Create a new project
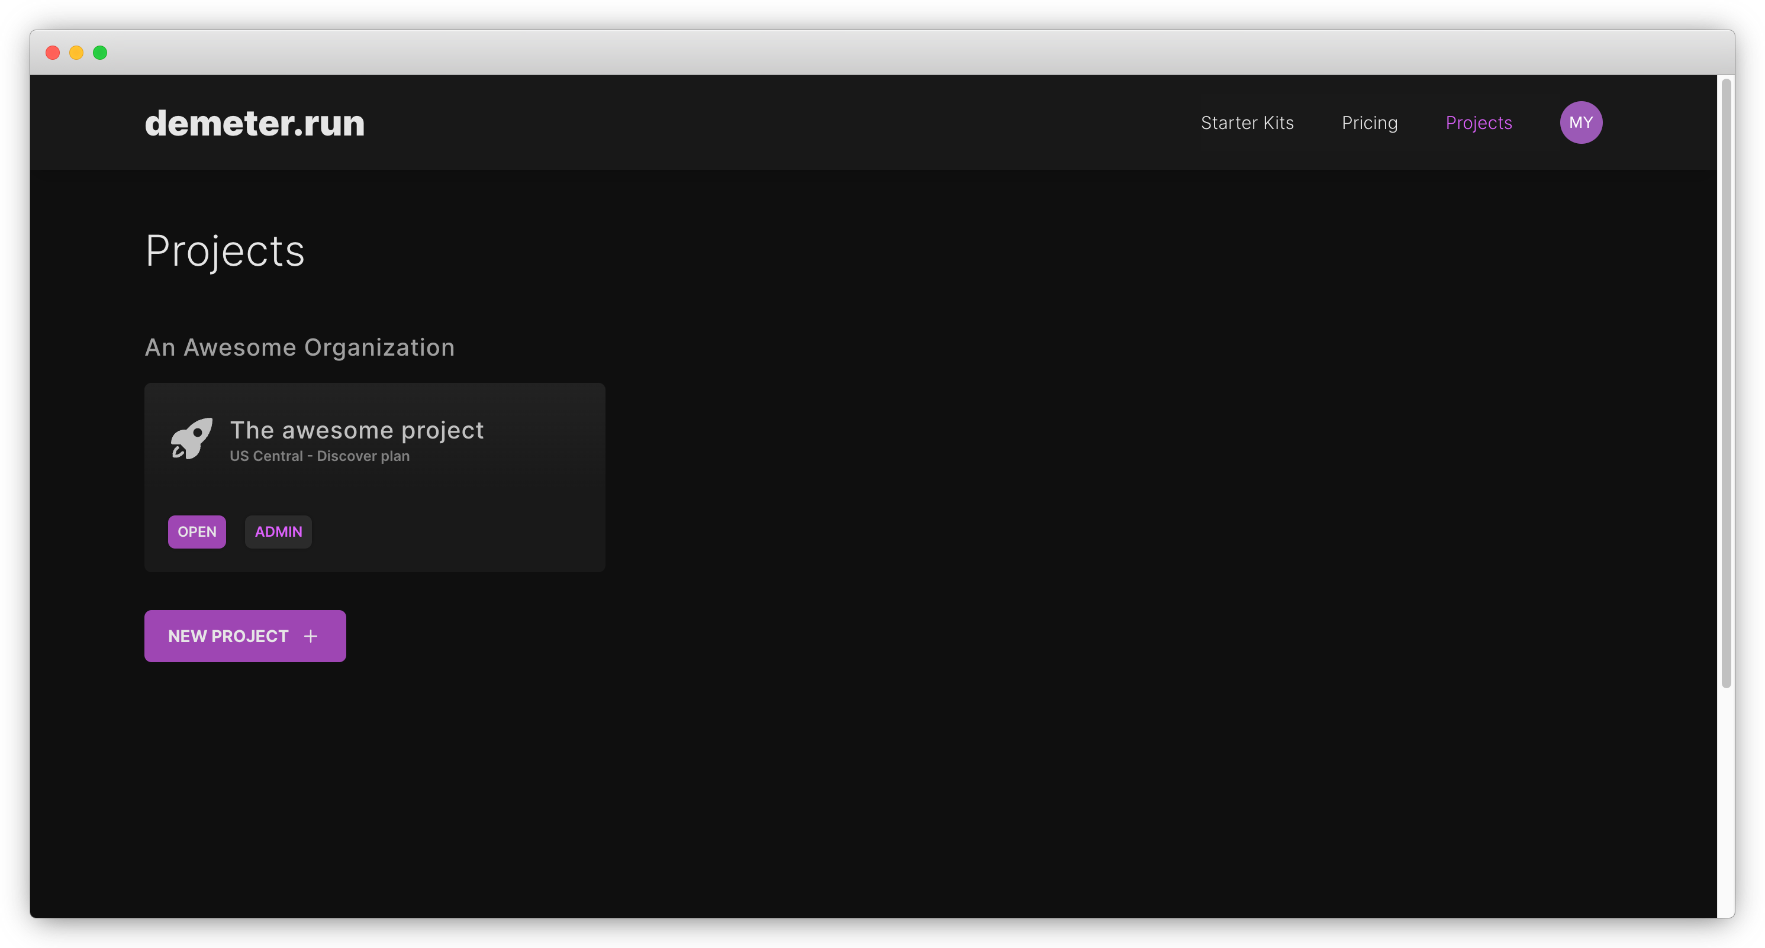The width and height of the screenshot is (1765, 948). (x=245, y=636)
